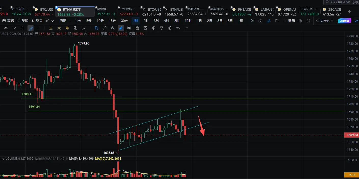Open the drawing filter funnel
The image size is (359, 179).
pos(162,28)
